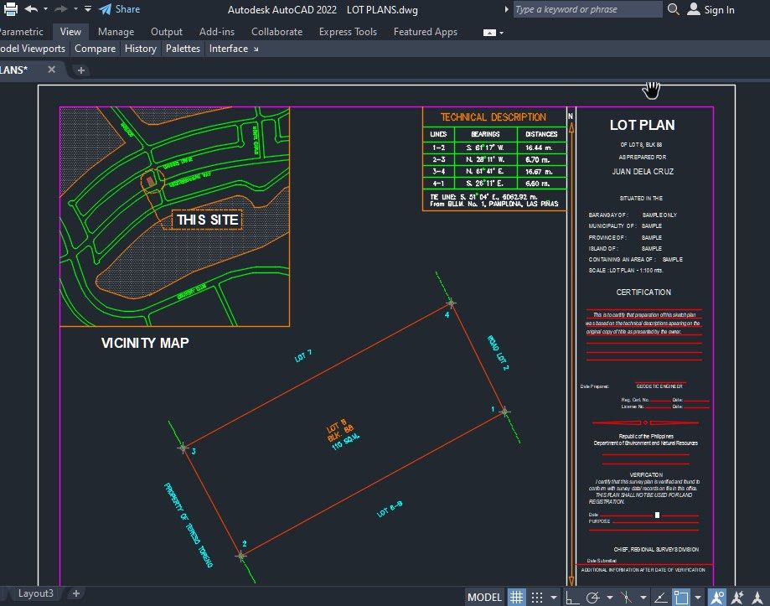The height and width of the screenshot is (606, 770).
Task: Switch to the Layout3 tab
Action: coord(35,593)
